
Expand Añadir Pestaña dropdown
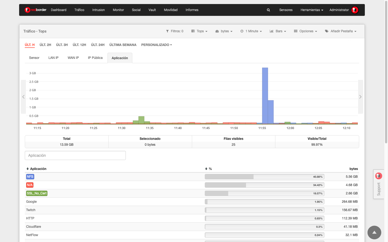coord(341,31)
